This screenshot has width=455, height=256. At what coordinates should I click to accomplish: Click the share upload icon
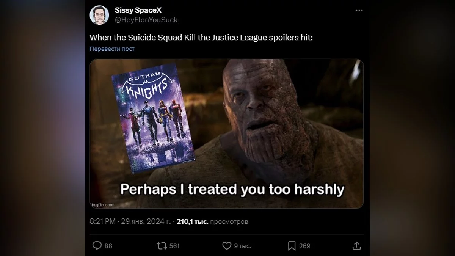pos(356,246)
